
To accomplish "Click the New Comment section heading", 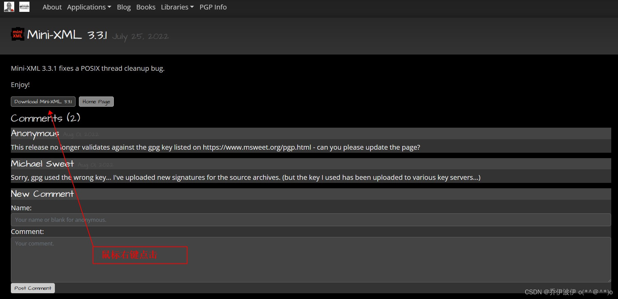I will [x=42, y=194].
